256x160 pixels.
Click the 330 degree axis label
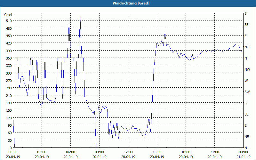[x=9, y=66]
